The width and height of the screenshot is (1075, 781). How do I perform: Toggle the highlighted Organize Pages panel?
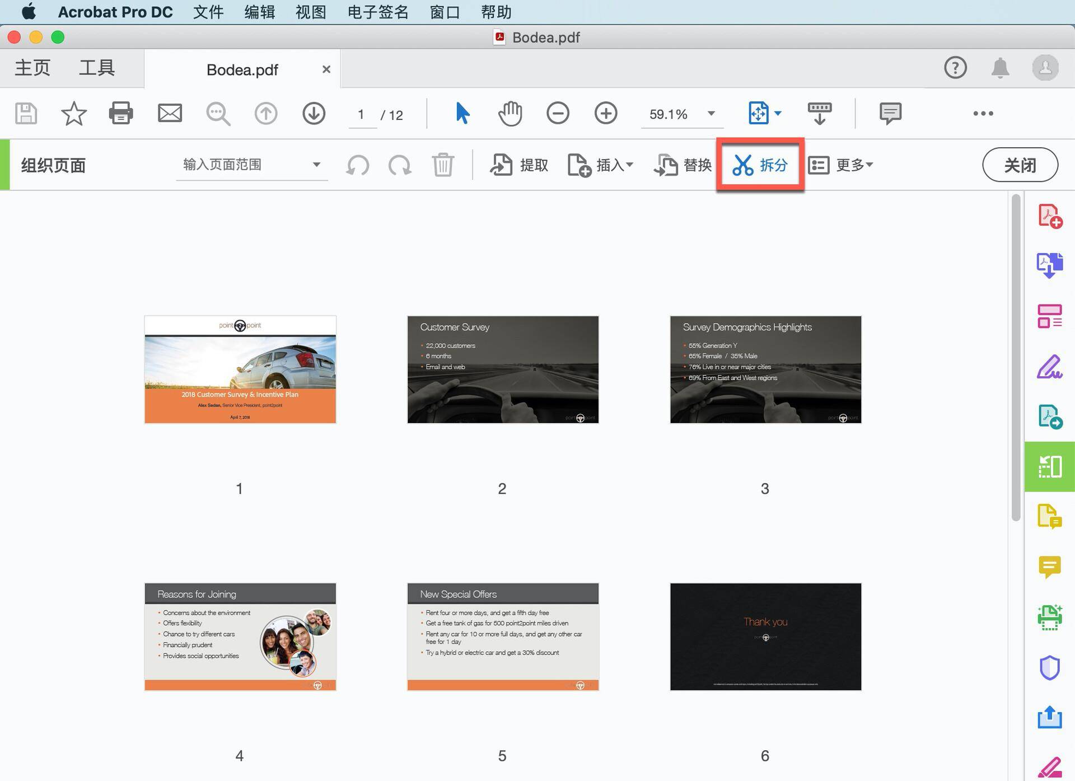pyautogui.click(x=1050, y=466)
